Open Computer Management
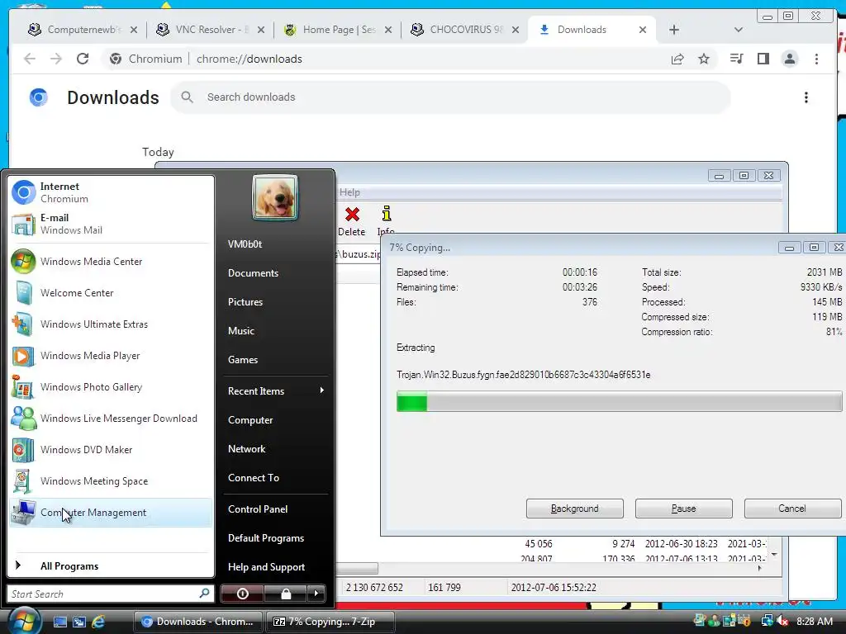 coord(111,512)
